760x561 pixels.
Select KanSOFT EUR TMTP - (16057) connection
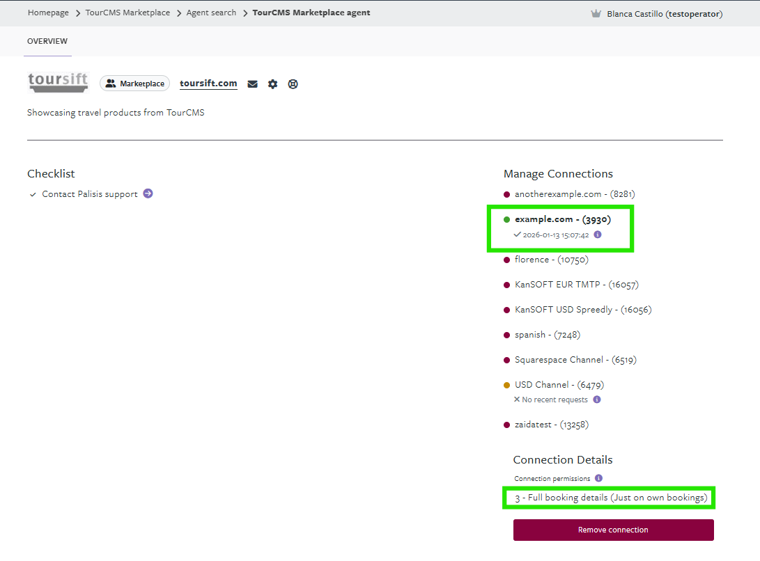pos(576,285)
